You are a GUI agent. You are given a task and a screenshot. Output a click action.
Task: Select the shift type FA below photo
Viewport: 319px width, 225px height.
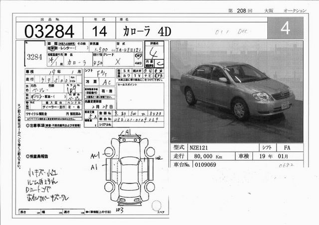(287, 147)
